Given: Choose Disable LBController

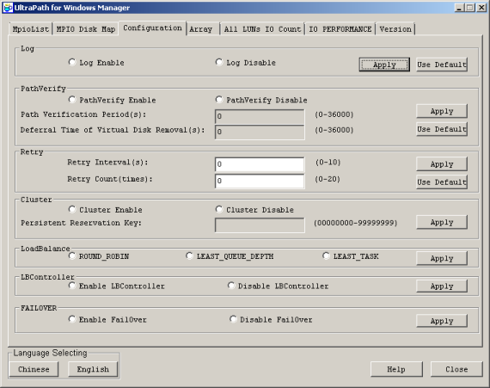Looking at the screenshot, I should (x=231, y=286).
